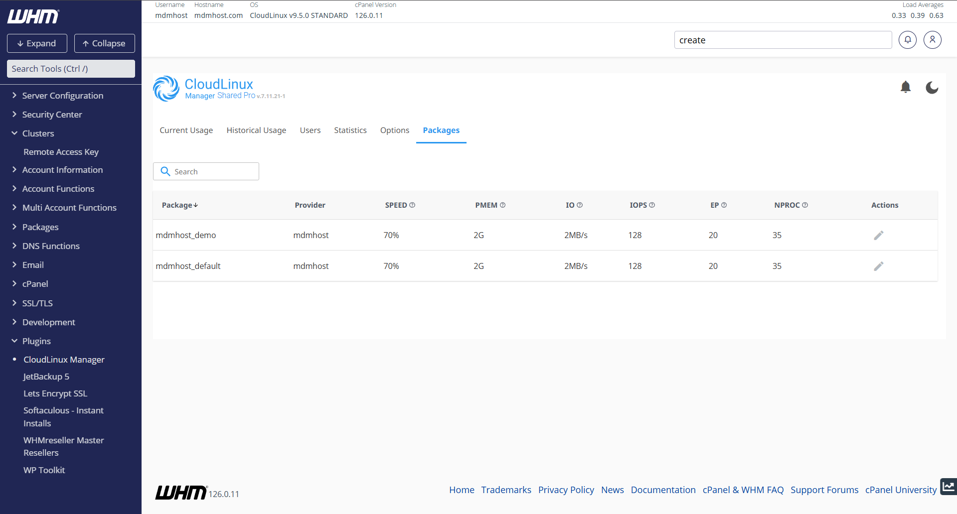
Task: Click the mdmhost_demo package name
Action: (186, 235)
